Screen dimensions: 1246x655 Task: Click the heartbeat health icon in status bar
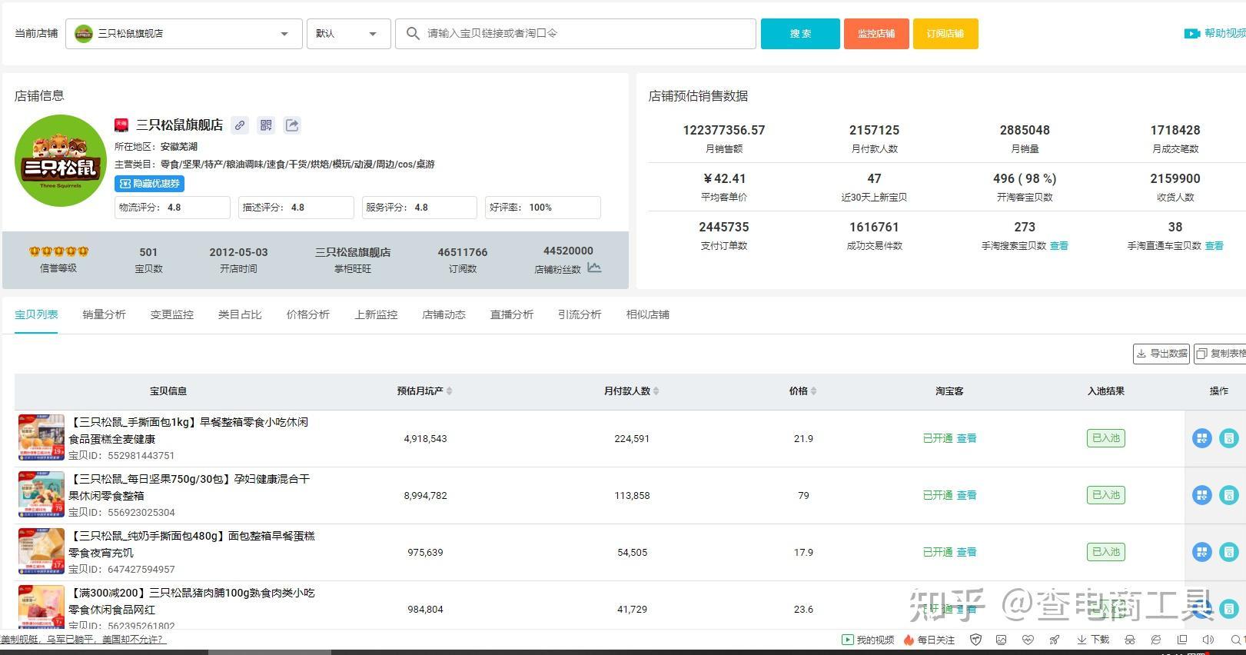(1028, 640)
